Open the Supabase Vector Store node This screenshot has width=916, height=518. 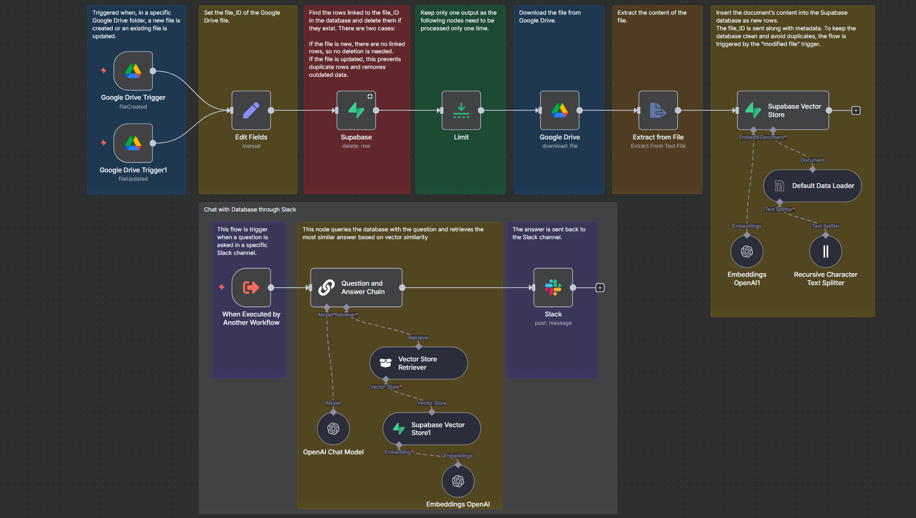tap(783, 111)
